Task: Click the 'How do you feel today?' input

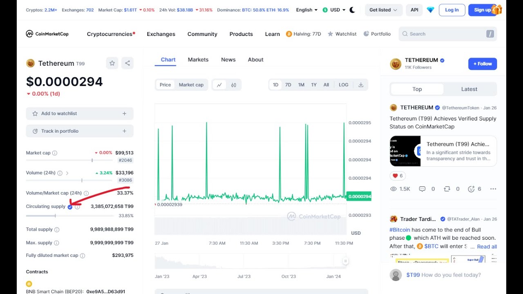Action: 451,275
